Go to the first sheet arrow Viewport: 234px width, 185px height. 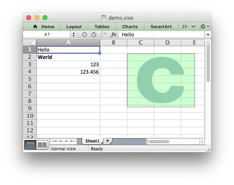point(55,141)
